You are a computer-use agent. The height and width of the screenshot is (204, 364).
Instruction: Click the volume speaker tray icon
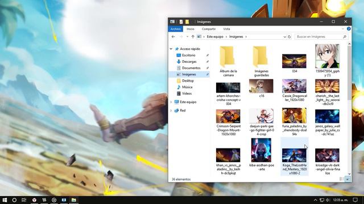(328, 200)
